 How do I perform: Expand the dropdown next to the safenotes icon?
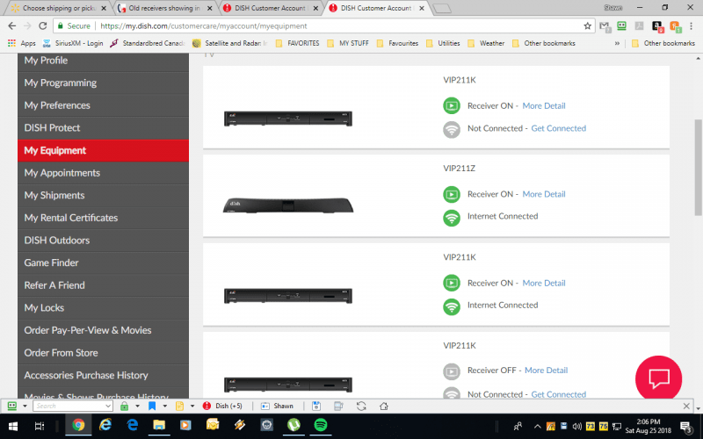192,406
